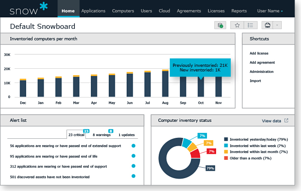The image size is (301, 191).
Task: Click the red Older than a month legend swatch
Action: tap(226, 158)
